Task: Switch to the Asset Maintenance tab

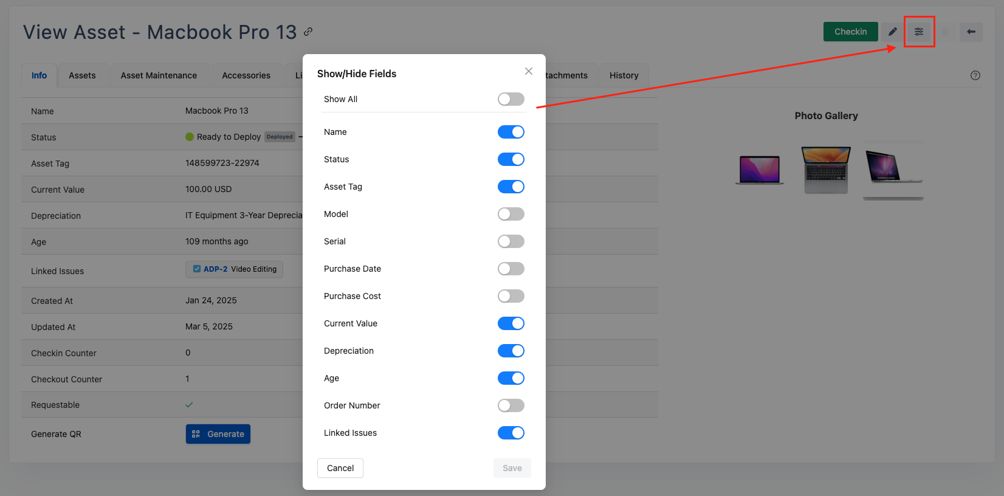Action: (159, 75)
